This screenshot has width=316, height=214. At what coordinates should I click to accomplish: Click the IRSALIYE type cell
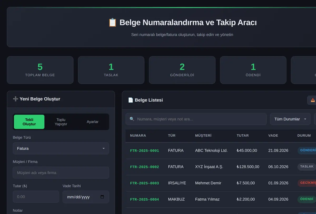[x=177, y=183]
